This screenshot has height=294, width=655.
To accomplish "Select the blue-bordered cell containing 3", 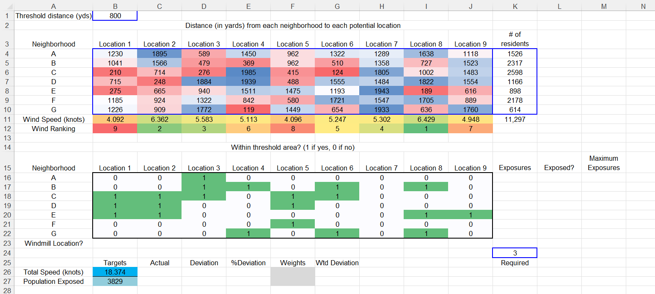I will click(x=515, y=253).
